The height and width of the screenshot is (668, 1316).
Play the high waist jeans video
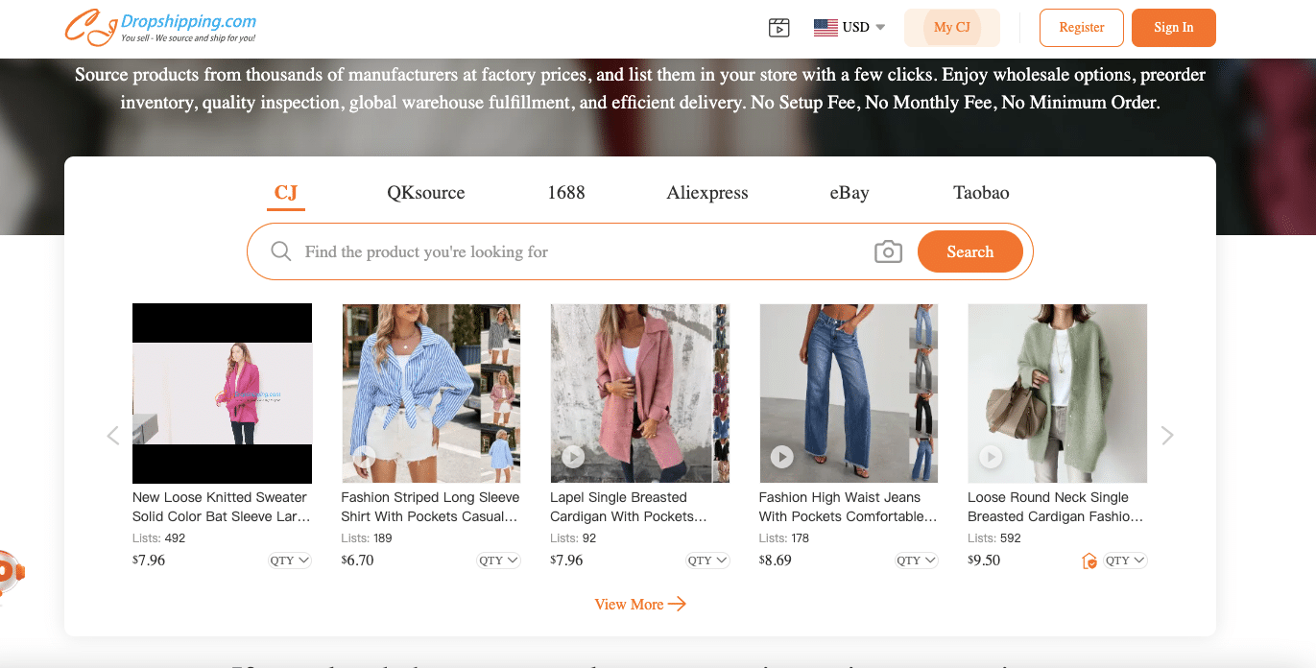click(781, 457)
